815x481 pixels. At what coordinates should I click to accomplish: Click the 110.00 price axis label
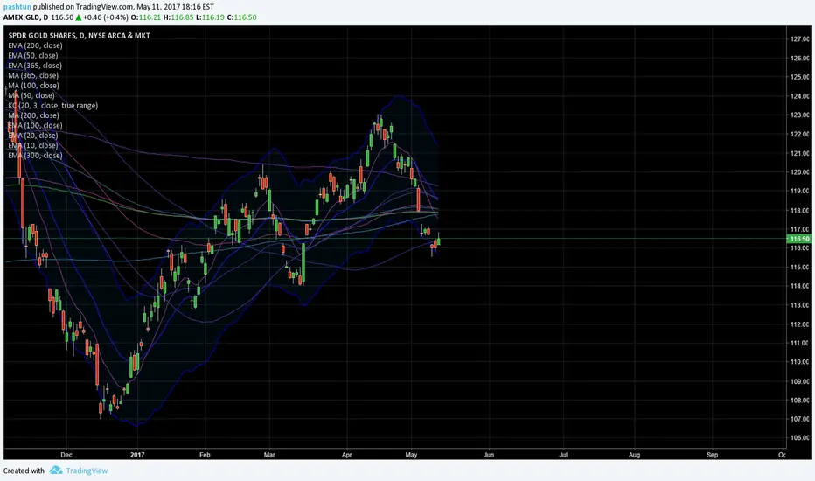800,362
